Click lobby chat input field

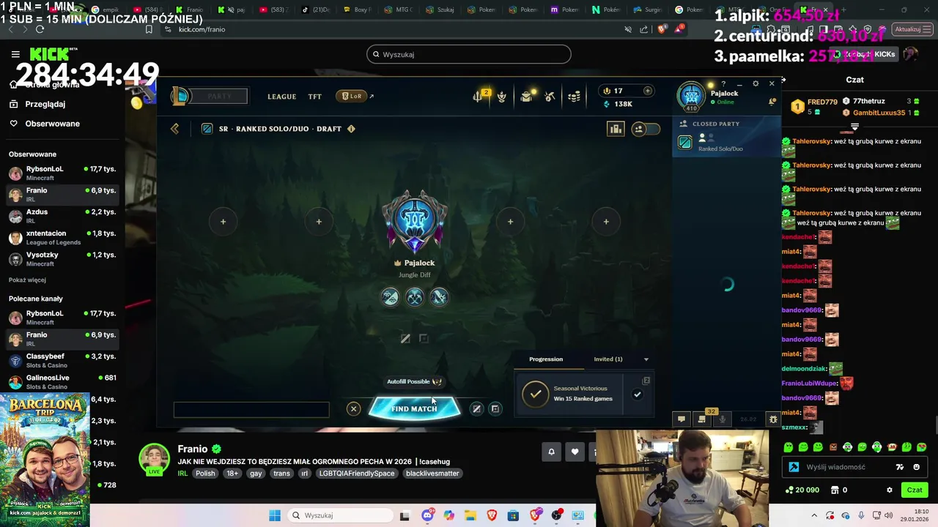tap(251, 410)
